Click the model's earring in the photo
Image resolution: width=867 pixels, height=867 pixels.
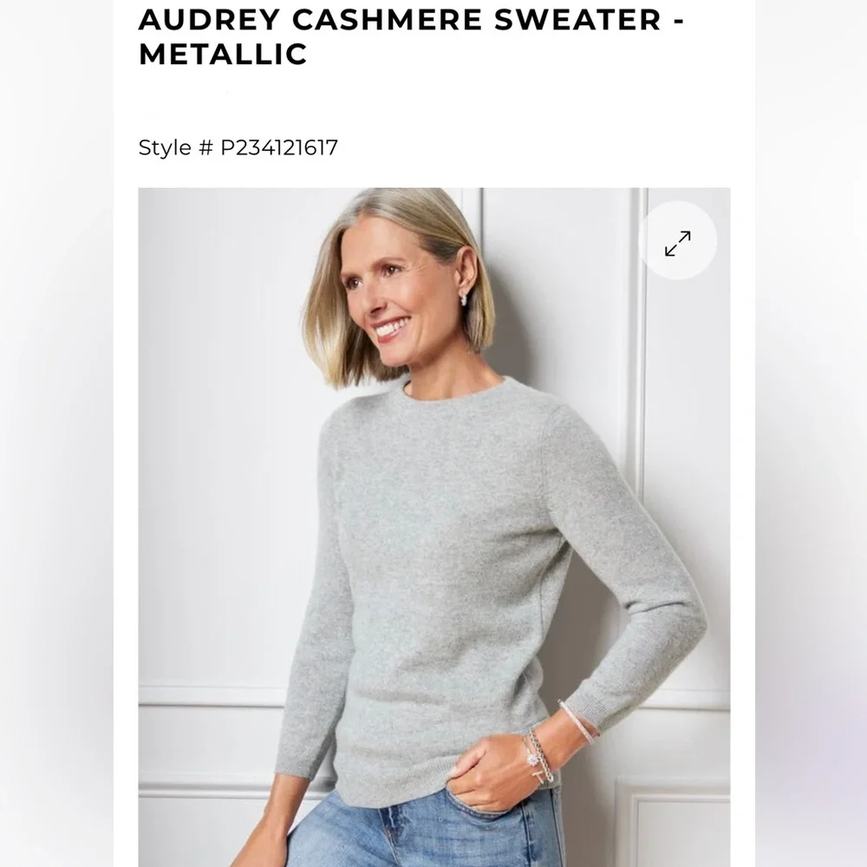464,298
